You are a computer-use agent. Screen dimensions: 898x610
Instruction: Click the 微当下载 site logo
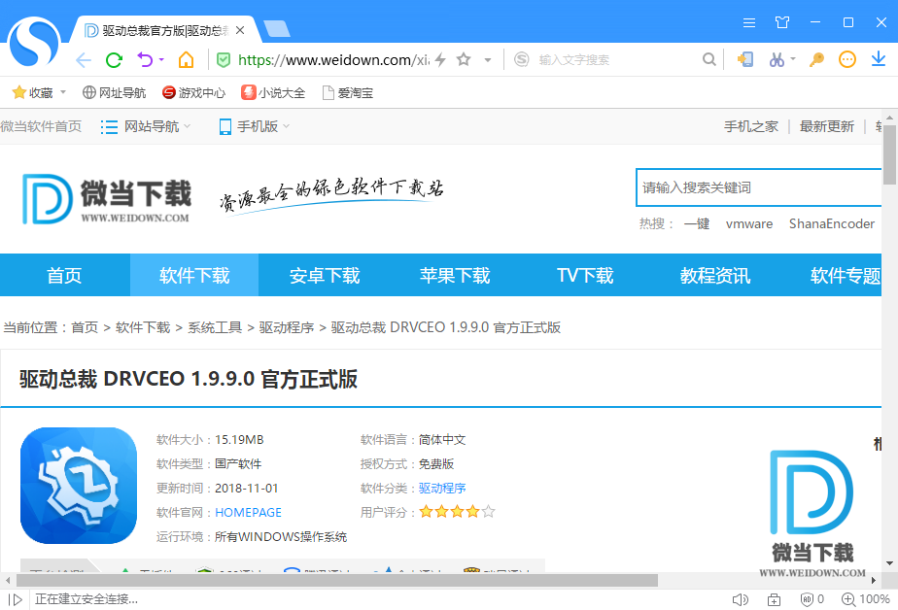107,199
